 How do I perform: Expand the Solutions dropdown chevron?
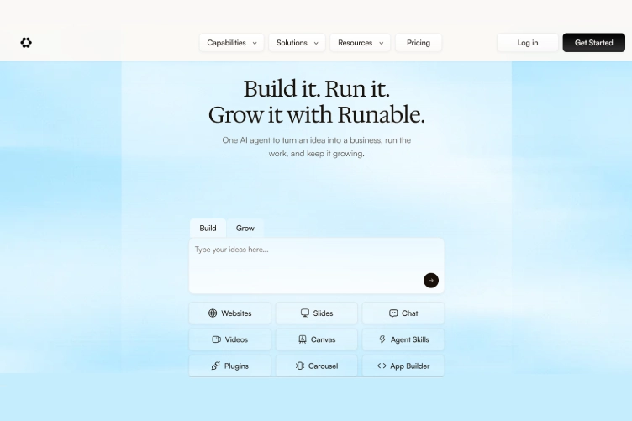tap(316, 43)
